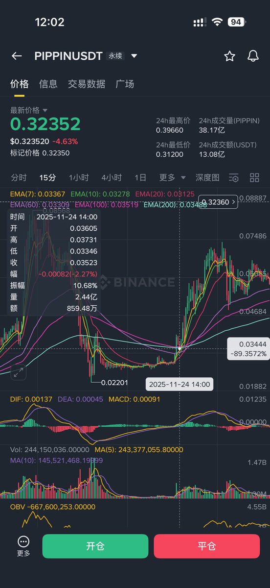Open the 深度图 depth chart
The height and width of the screenshot is (588, 270).
(207, 177)
